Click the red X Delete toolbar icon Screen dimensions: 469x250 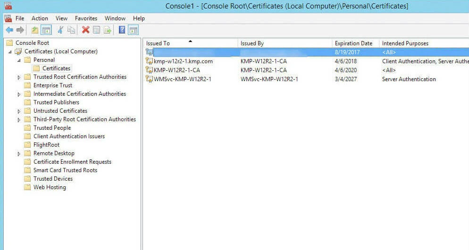[85, 30]
